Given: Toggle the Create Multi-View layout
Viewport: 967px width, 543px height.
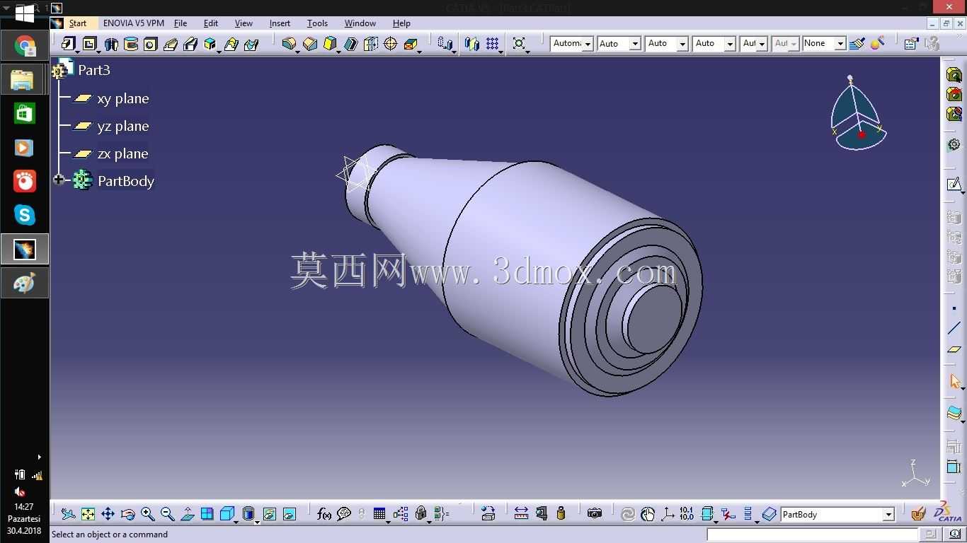Looking at the screenshot, I should click(207, 514).
